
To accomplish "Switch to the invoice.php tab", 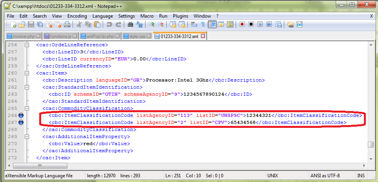I will tap(24, 36).
